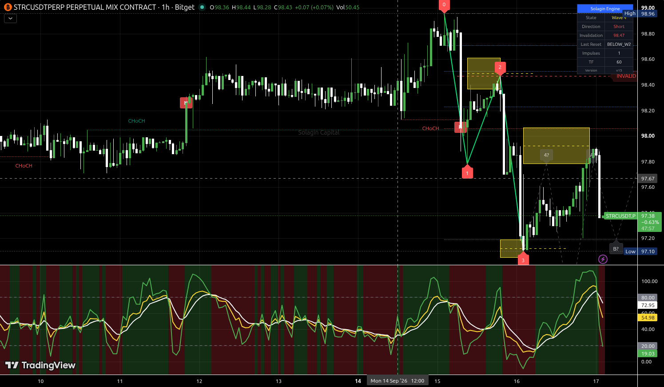Click the 98.47 invalidation value
This screenshot has height=387, width=664.
[619, 36]
